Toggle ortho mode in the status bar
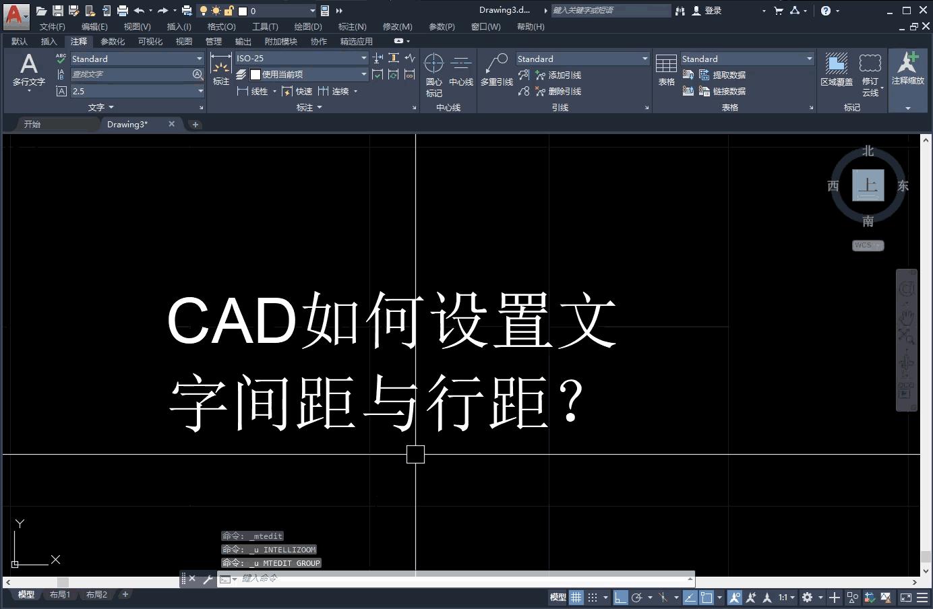This screenshot has height=609, width=933. pos(620,597)
